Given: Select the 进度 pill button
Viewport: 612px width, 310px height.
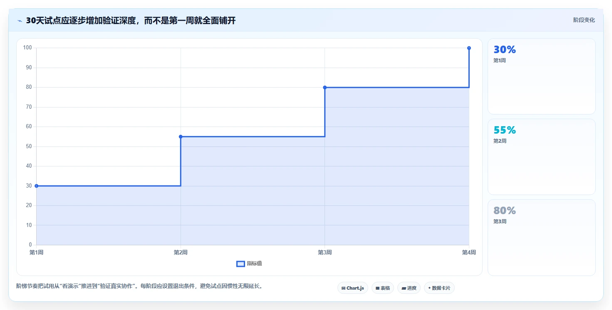Looking at the screenshot, I should click(x=409, y=288).
